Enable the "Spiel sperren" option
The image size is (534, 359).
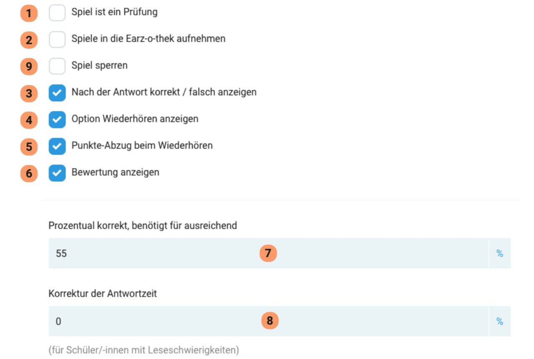point(57,66)
